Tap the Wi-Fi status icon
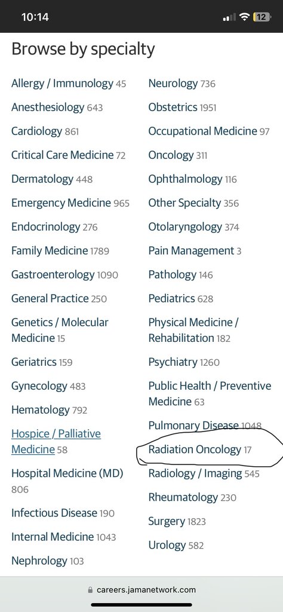The width and height of the screenshot is (283, 612). (244, 17)
